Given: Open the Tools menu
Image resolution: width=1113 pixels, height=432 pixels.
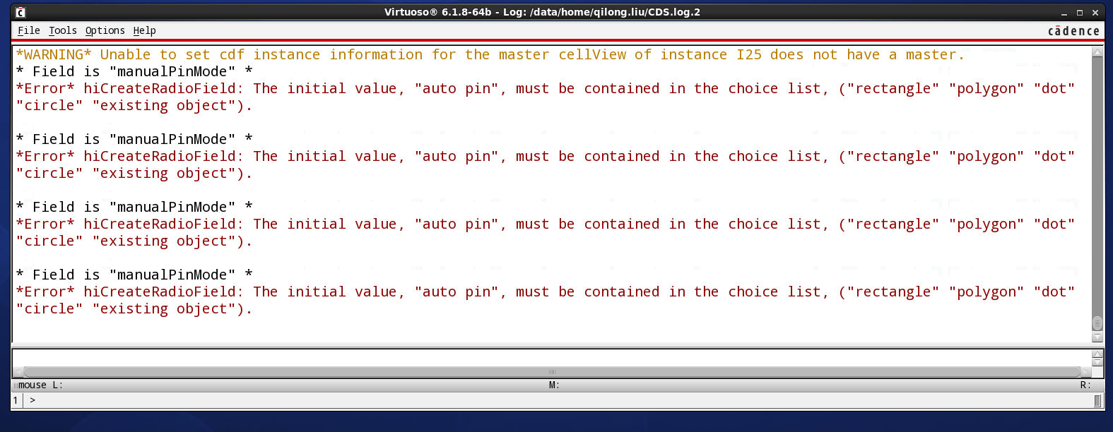Looking at the screenshot, I should 62,30.
